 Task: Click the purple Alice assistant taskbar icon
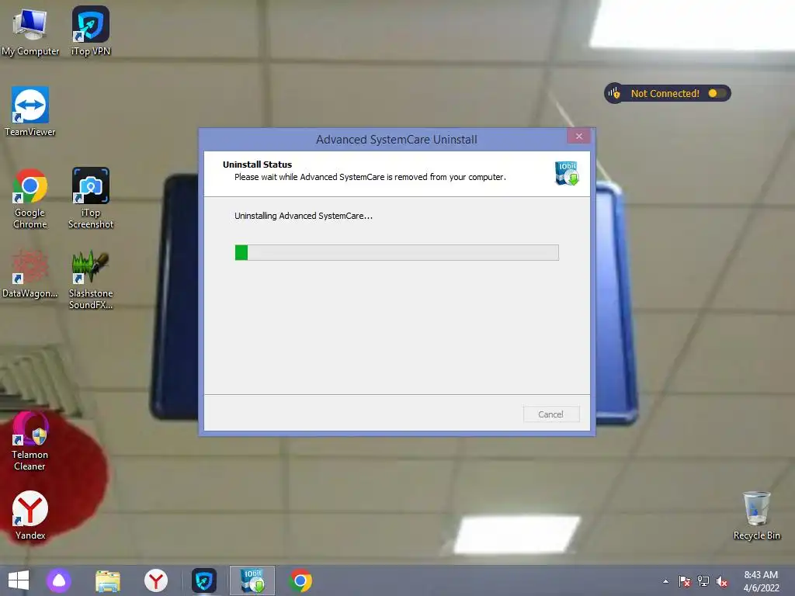tap(59, 580)
